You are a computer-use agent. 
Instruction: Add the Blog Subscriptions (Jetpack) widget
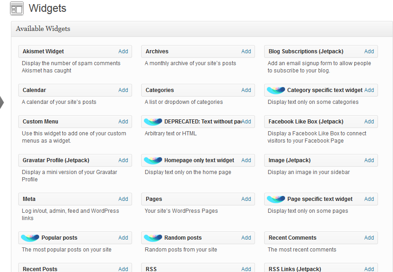tap(369, 51)
